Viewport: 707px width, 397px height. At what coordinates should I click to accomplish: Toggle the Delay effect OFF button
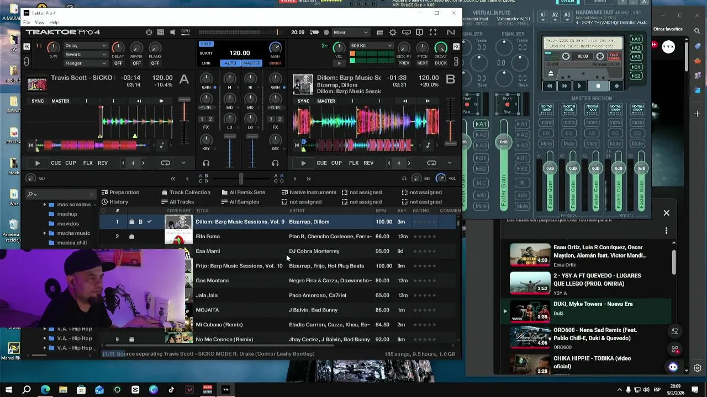coord(118,63)
